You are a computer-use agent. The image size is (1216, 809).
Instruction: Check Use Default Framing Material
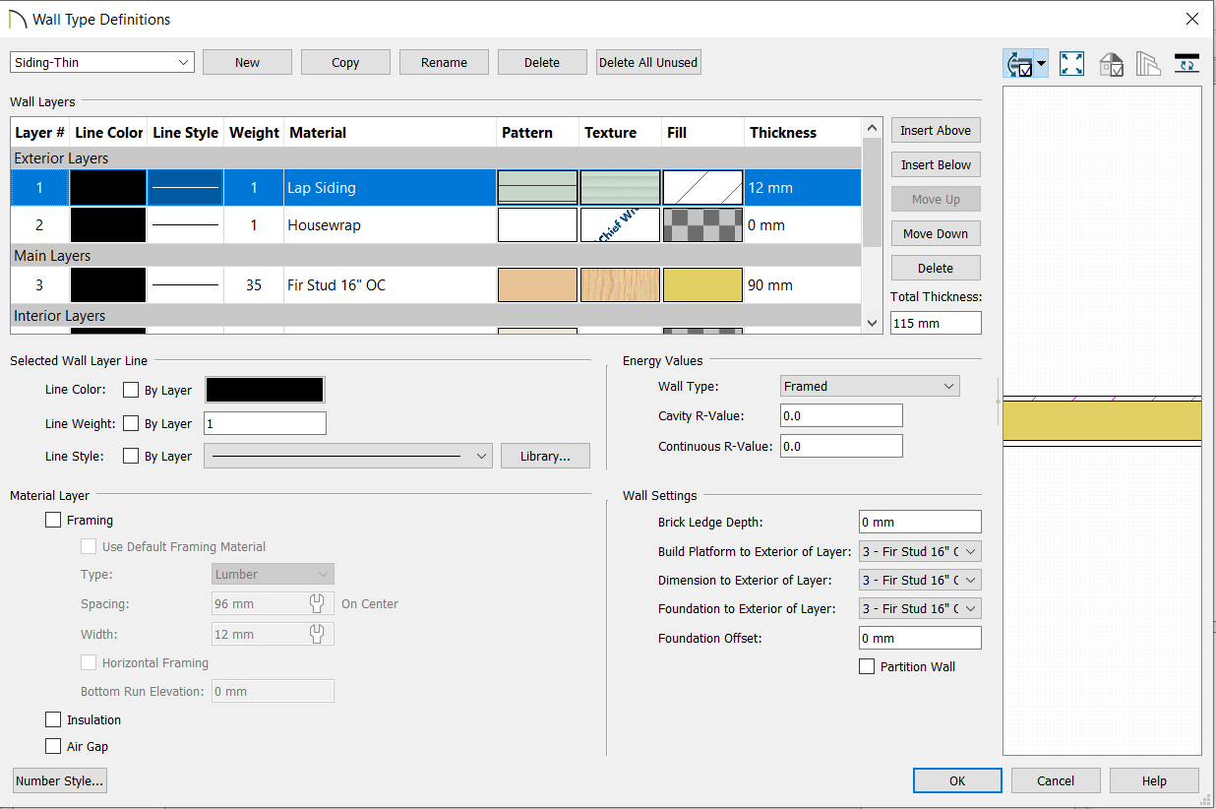tap(89, 546)
